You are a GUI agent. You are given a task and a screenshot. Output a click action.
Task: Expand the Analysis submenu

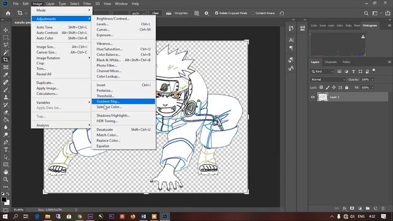[61, 125]
